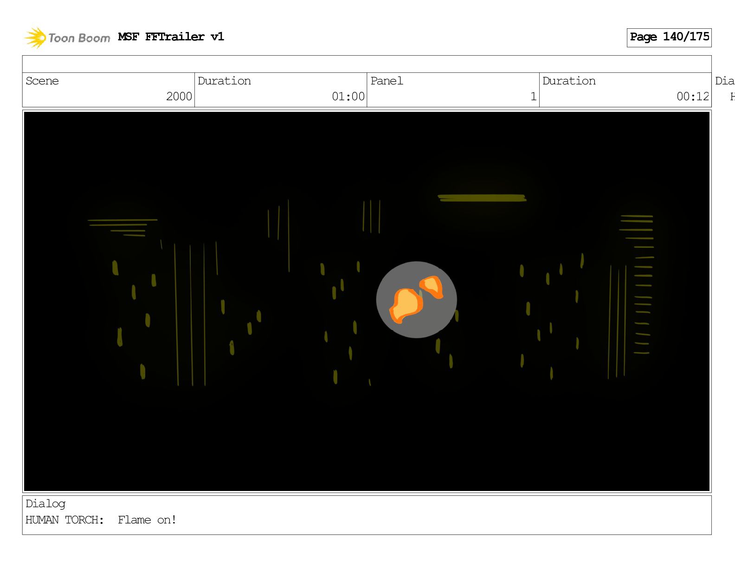
Task: Click the scene number '2000'
Action: tap(179, 97)
